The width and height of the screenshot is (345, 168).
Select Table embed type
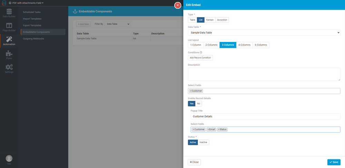tap(193, 20)
